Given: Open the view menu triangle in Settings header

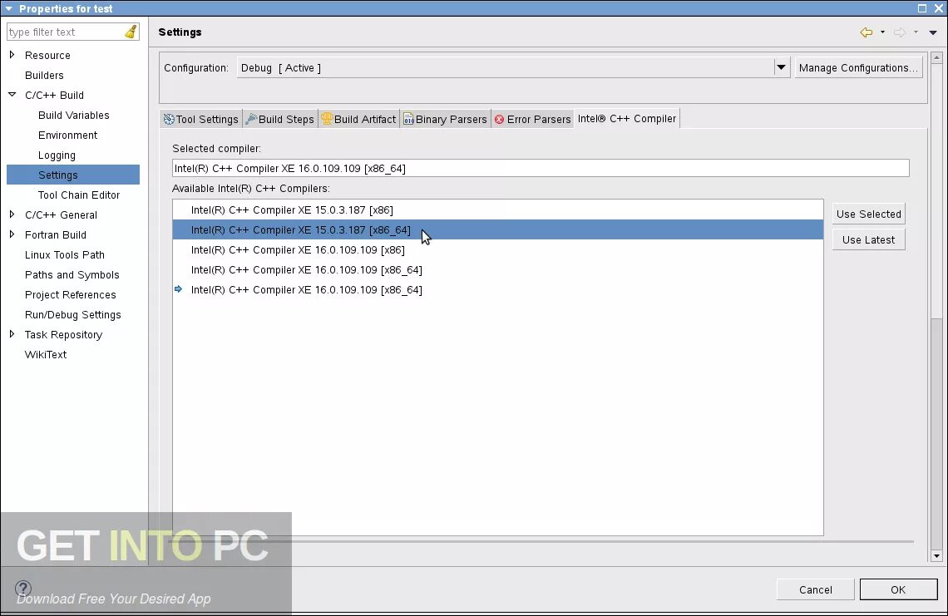Looking at the screenshot, I should pyautogui.click(x=933, y=32).
